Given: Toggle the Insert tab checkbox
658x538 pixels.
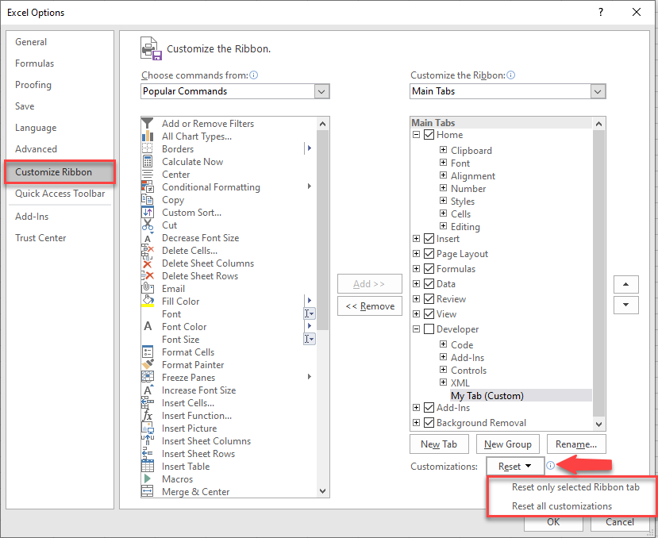Looking at the screenshot, I should [429, 239].
